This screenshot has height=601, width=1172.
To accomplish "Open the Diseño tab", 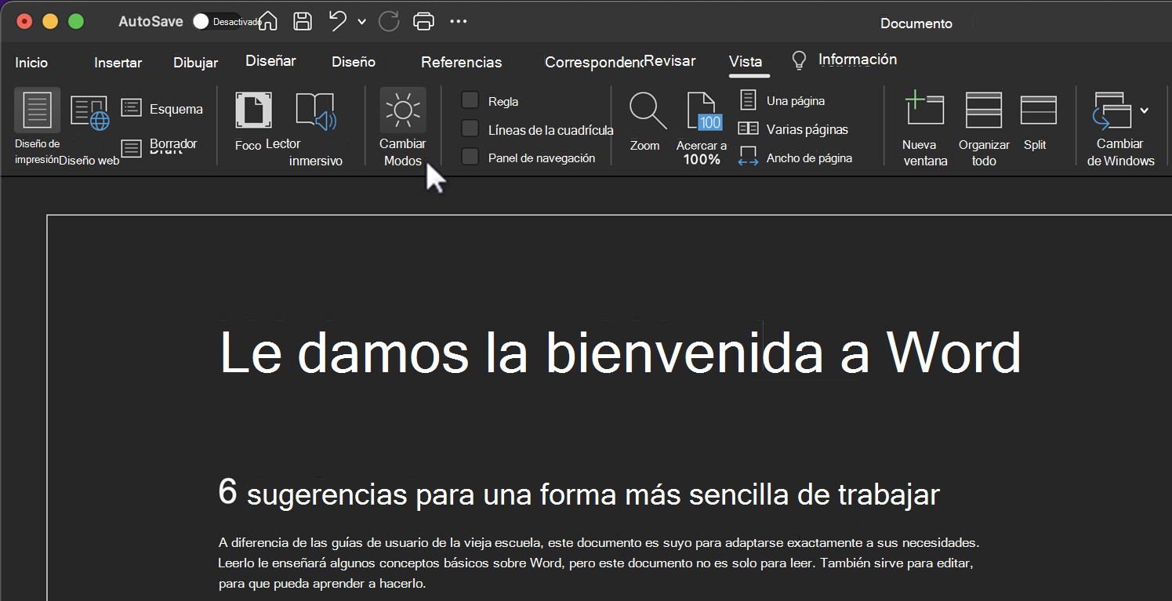I will pyautogui.click(x=354, y=62).
